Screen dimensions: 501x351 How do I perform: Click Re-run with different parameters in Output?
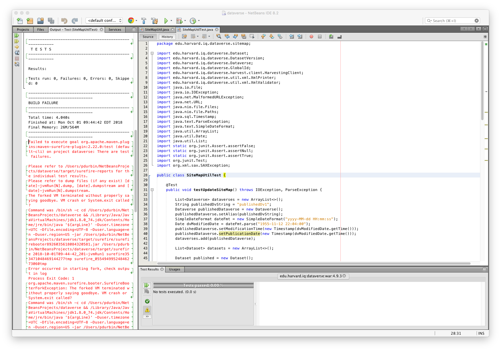17,41
